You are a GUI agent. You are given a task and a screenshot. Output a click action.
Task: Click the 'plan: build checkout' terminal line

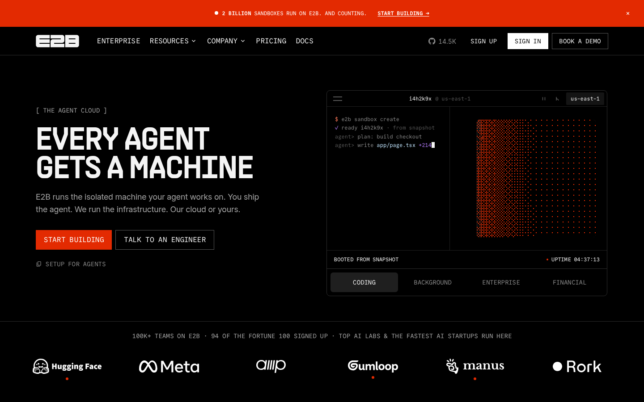[378, 137]
